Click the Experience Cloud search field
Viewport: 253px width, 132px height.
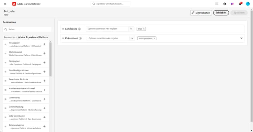click(x=111, y=4)
